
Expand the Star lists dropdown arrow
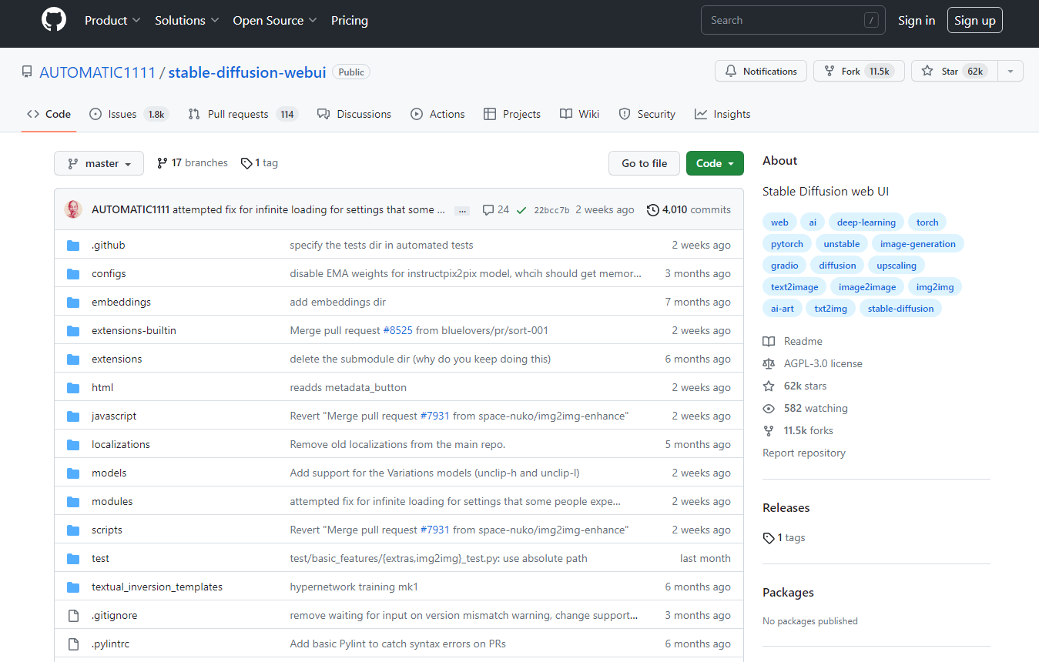pyautogui.click(x=1011, y=71)
